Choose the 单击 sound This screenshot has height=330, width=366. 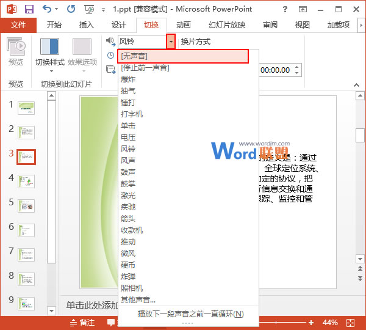[x=188, y=126]
